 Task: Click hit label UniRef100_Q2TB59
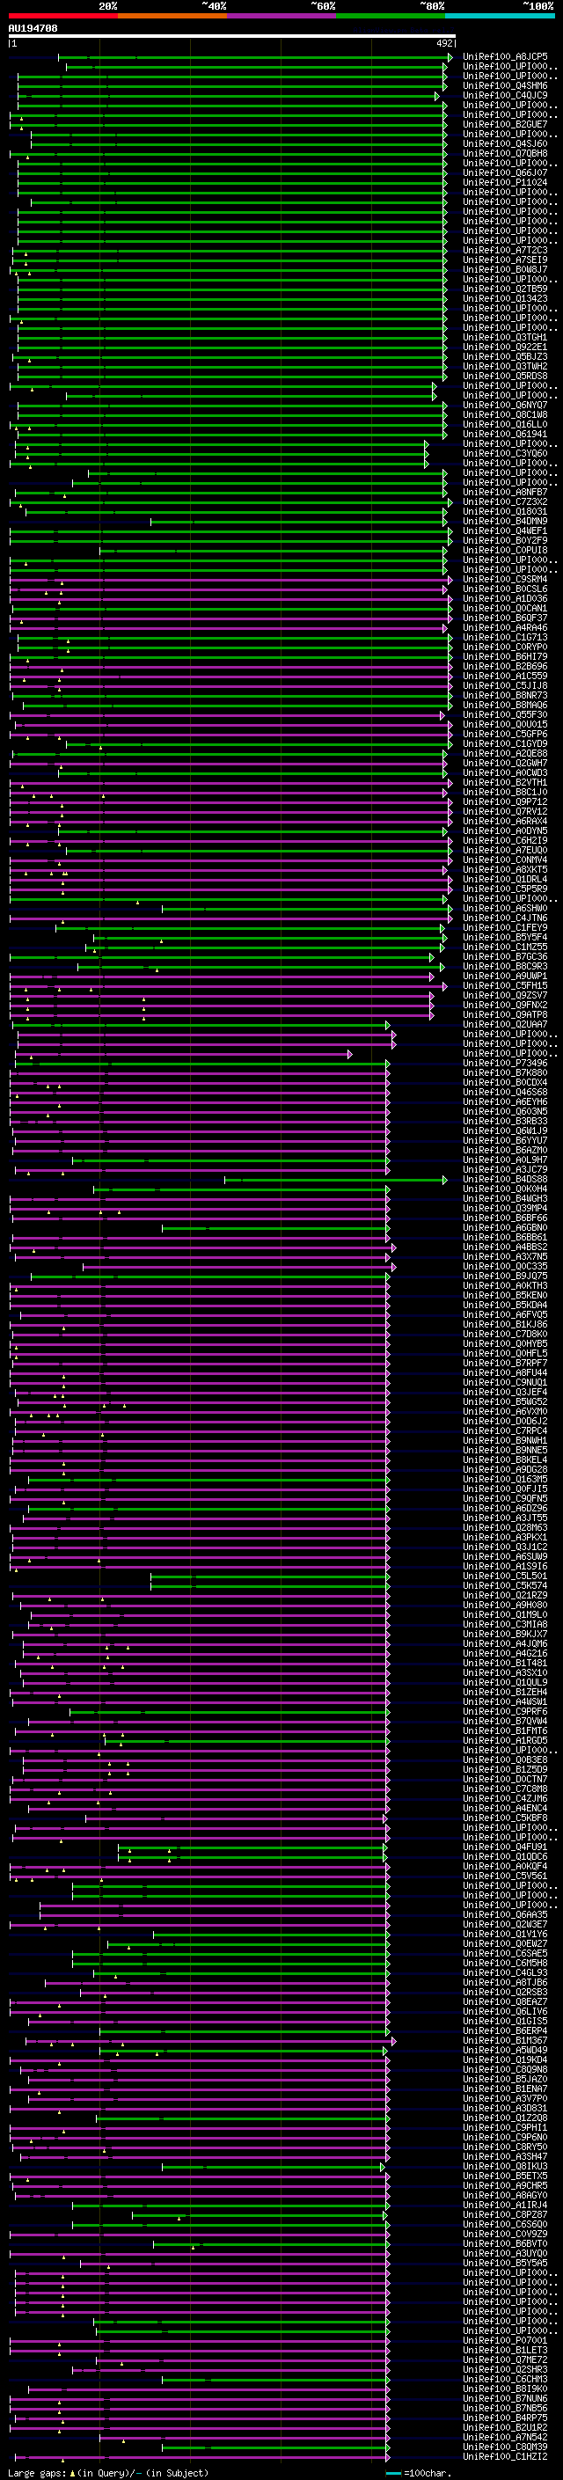[x=505, y=289]
